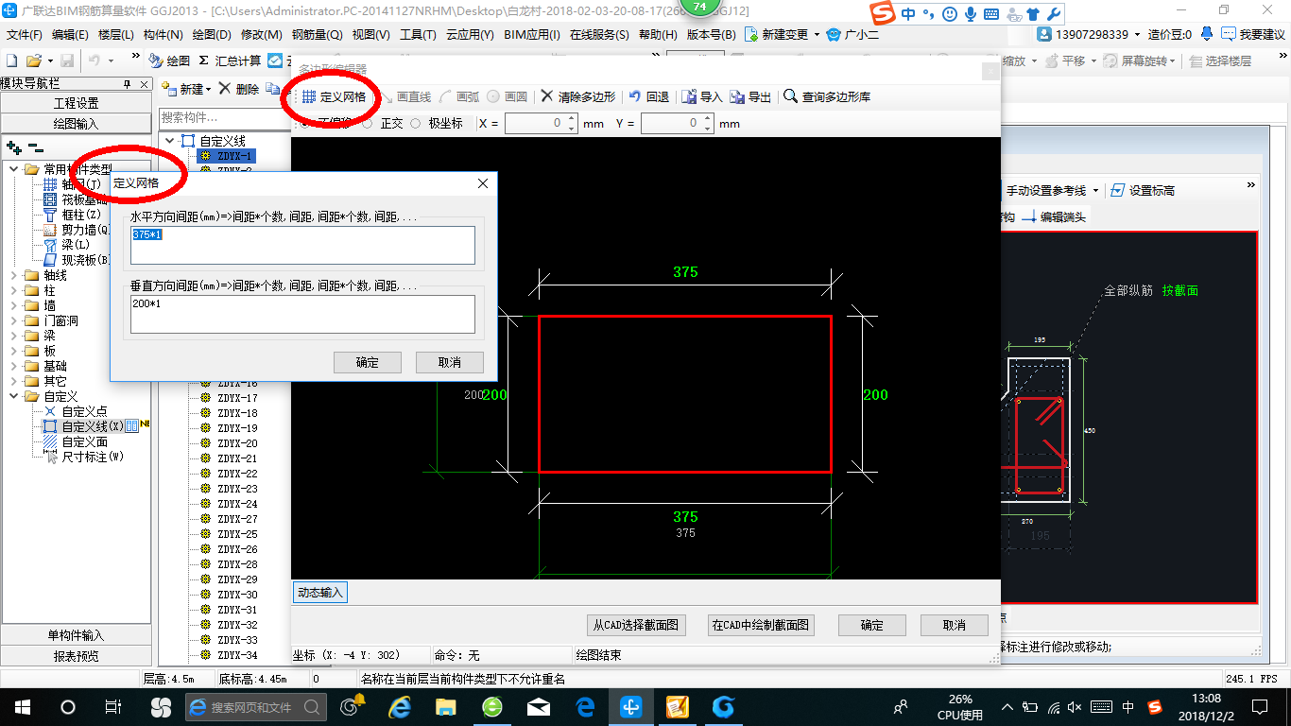Open the Sogou input microphone icon

pyautogui.click(x=970, y=14)
